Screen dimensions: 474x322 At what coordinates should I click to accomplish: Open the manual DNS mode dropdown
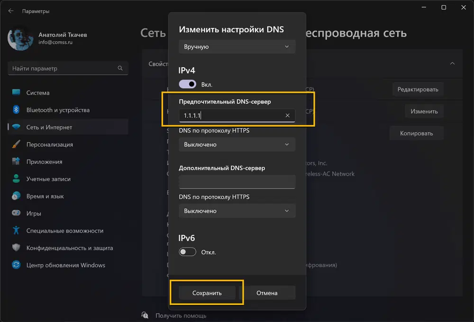click(237, 46)
